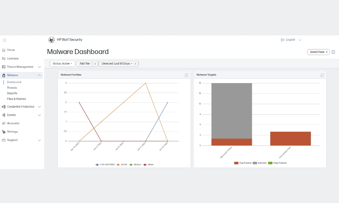Expand the Malware Targets chart panel
Image resolution: width=339 pixels, height=203 pixels.
point(322,75)
